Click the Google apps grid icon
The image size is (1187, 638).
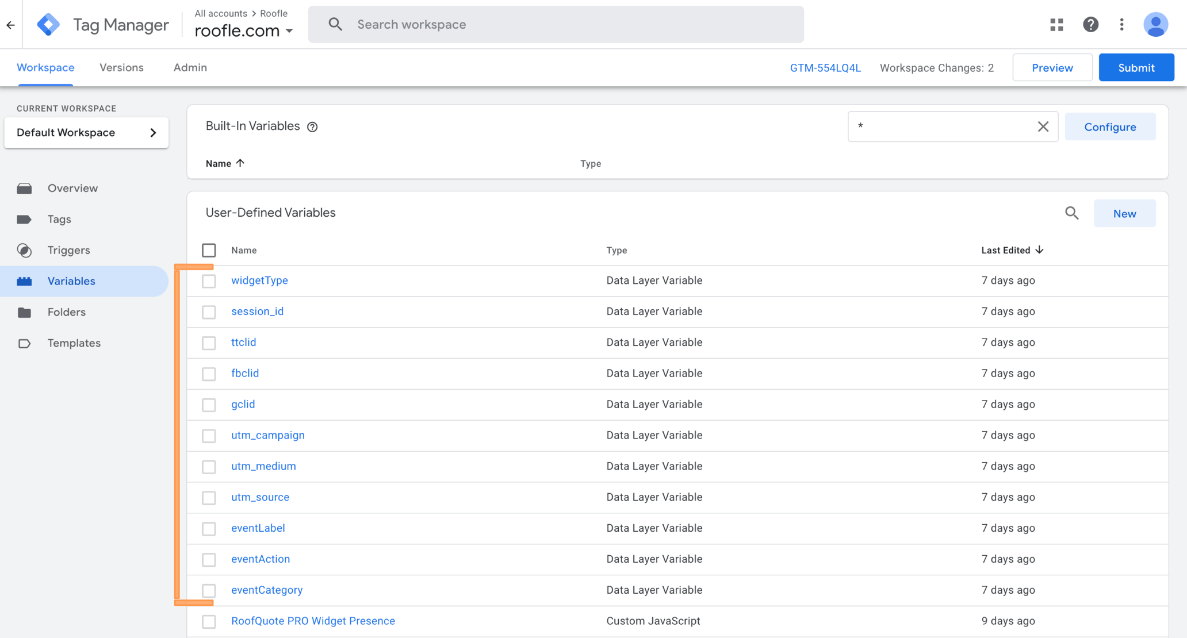point(1056,25)
